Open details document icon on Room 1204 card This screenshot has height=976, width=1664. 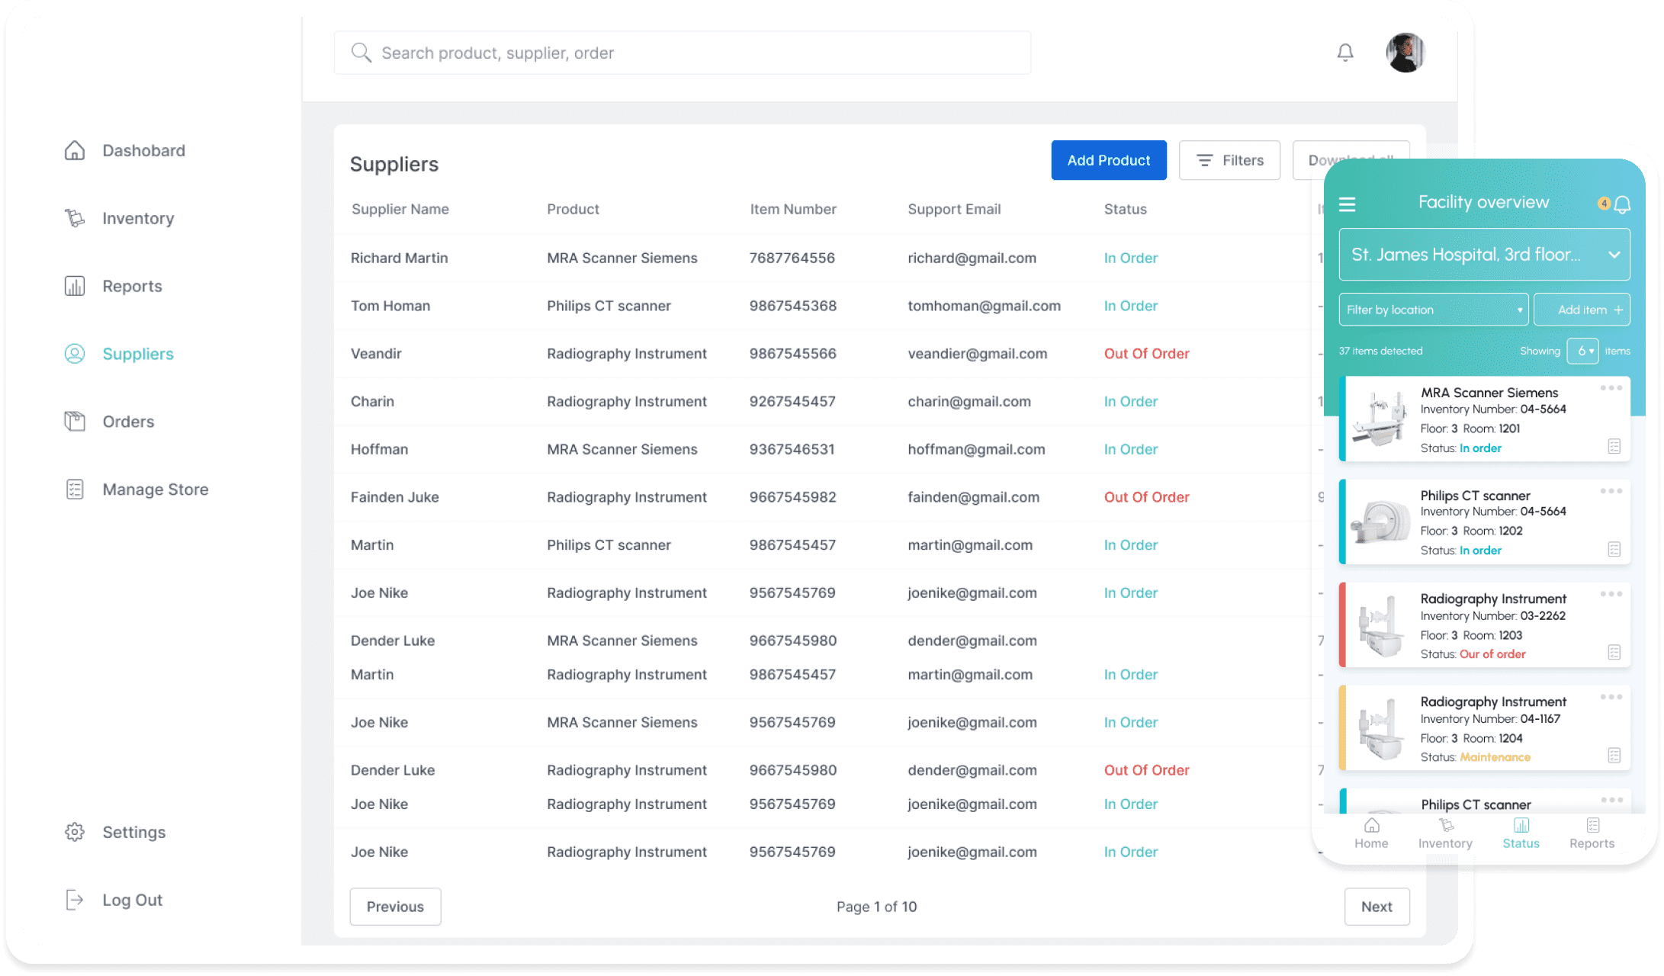point(1614,756)
